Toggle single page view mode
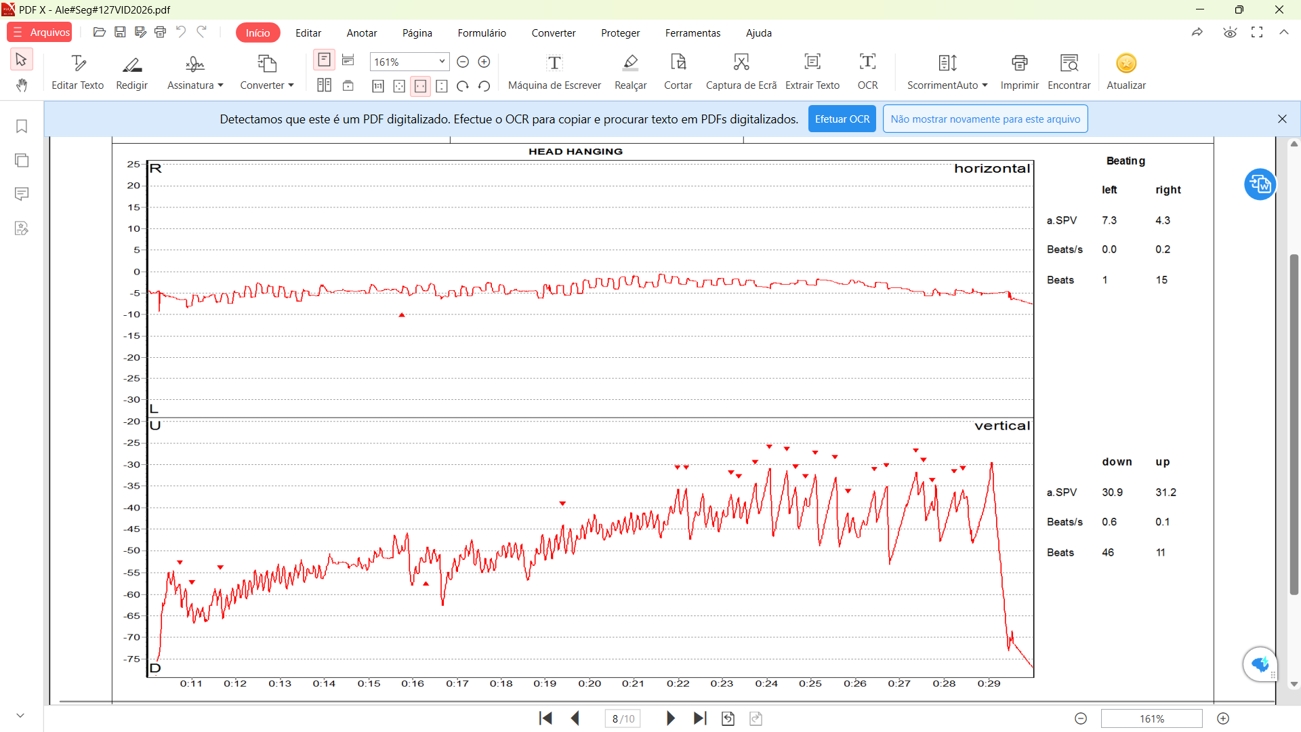This screenshot has width=1301, height=732. coord(325,60)
